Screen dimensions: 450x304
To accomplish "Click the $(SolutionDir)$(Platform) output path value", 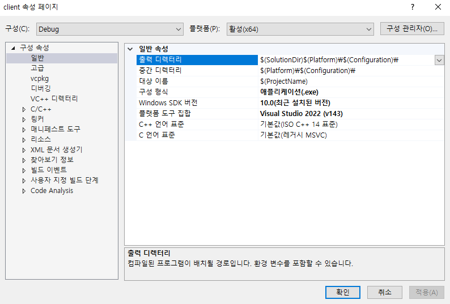I will tap(329, 60).
